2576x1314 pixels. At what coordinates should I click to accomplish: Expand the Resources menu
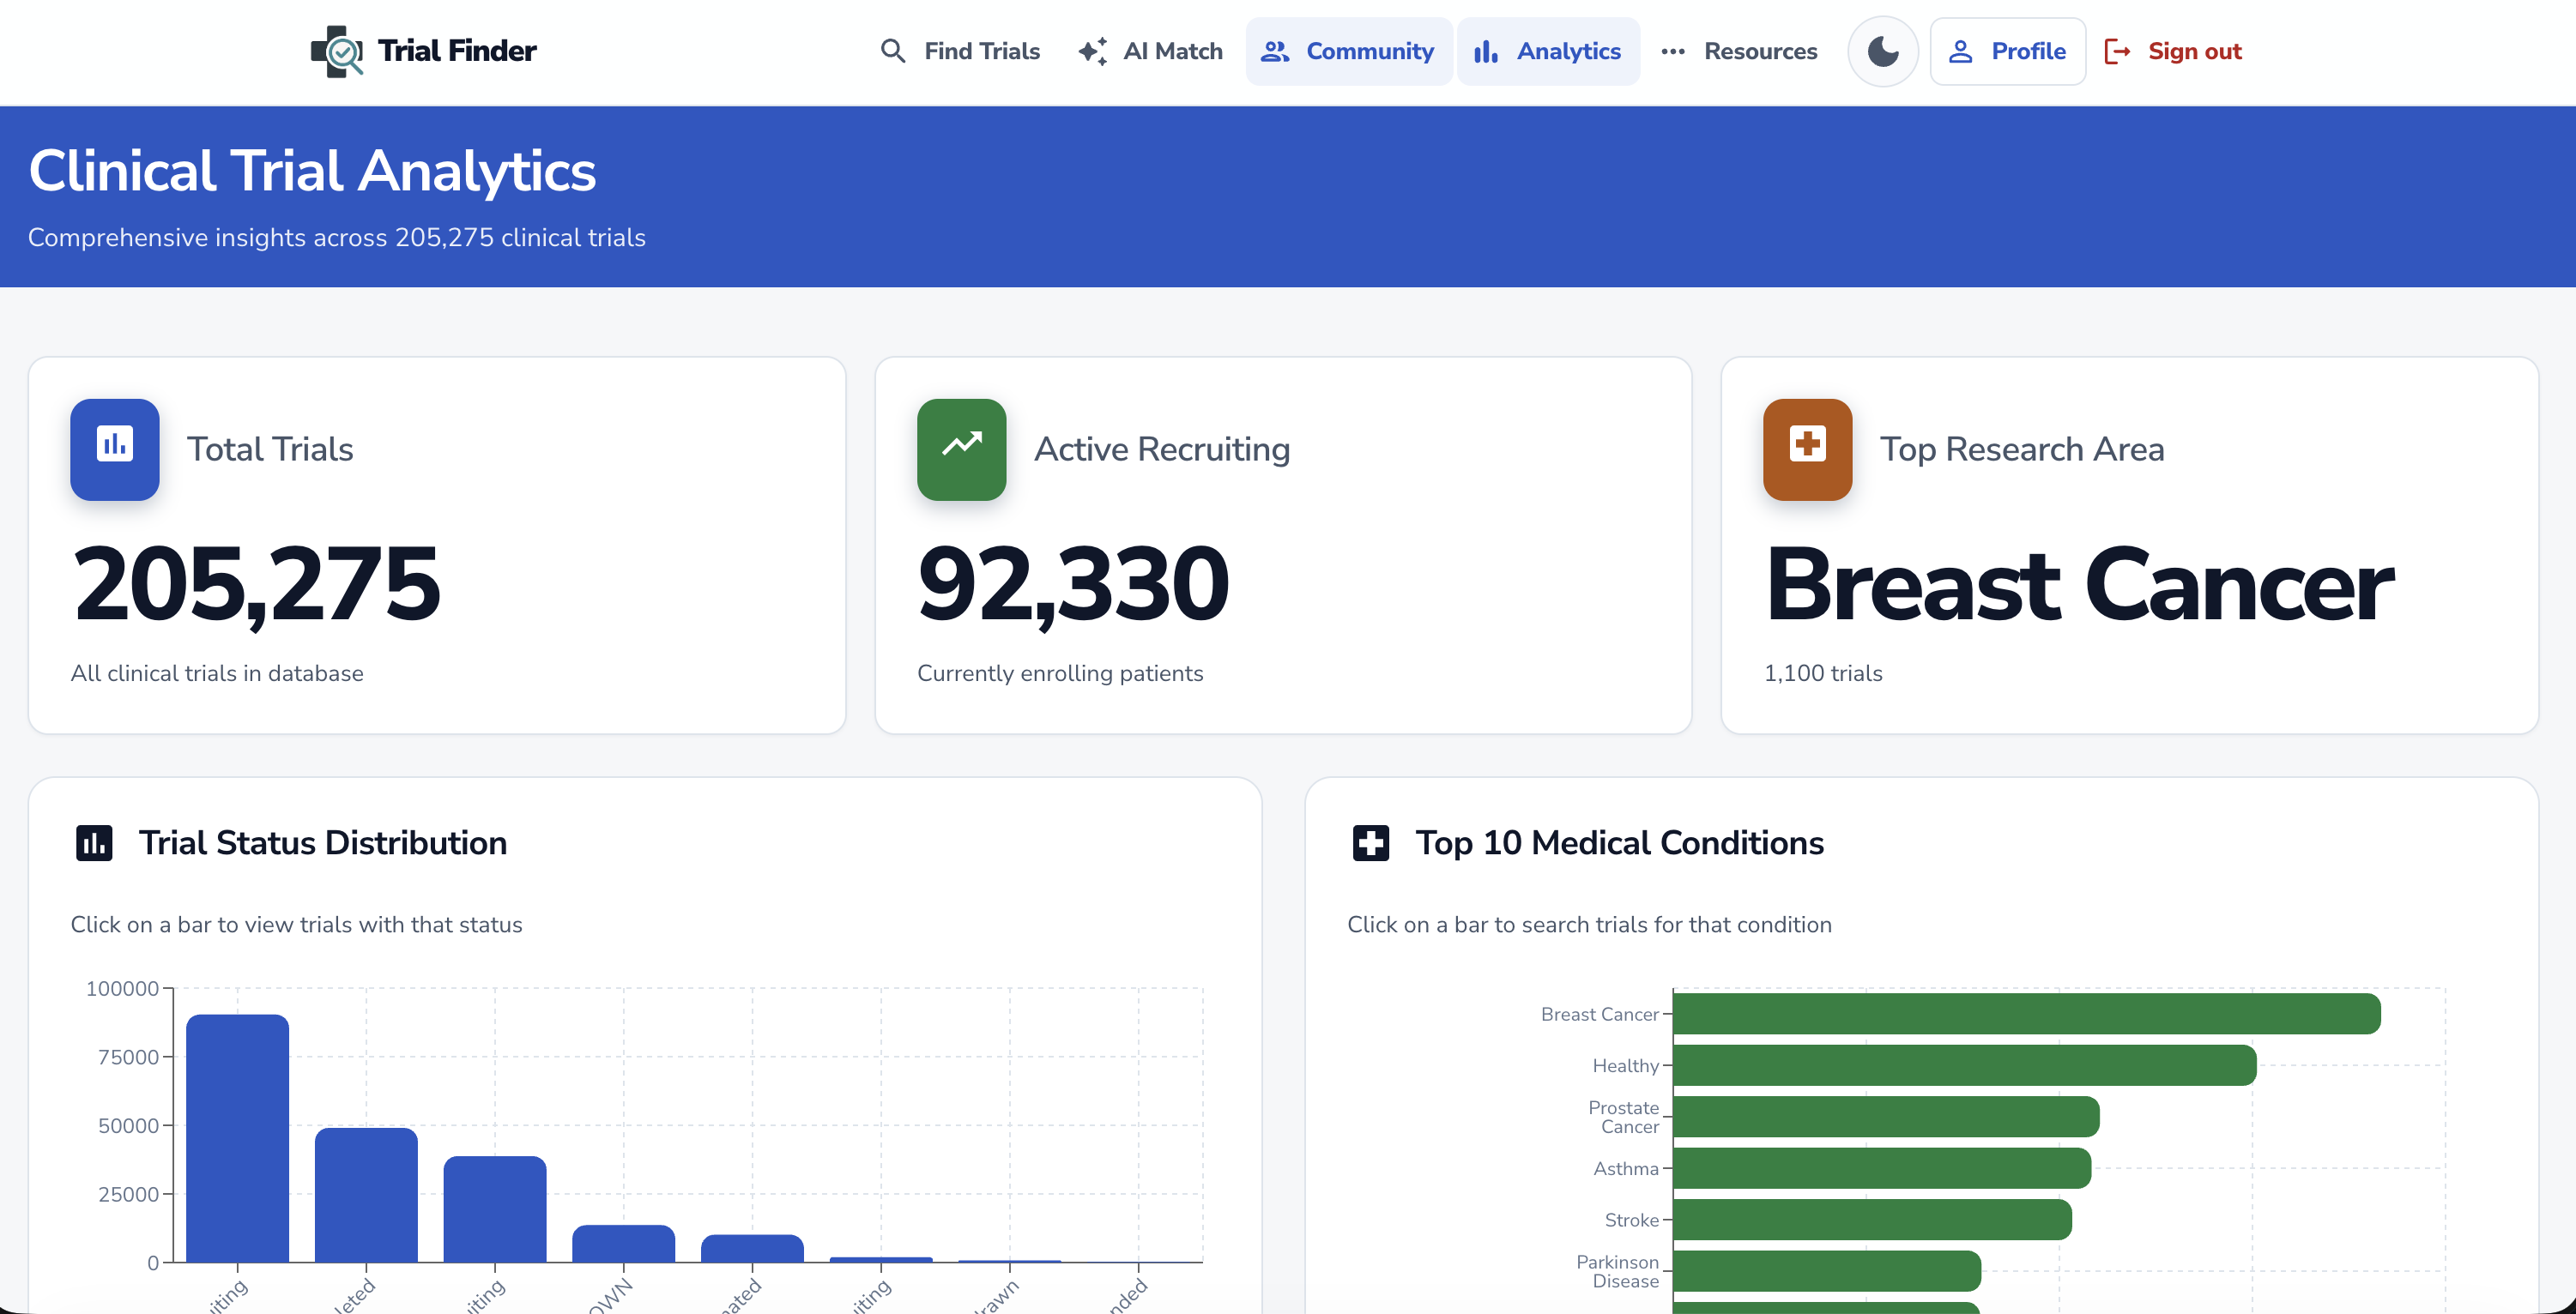point(1739,51)
